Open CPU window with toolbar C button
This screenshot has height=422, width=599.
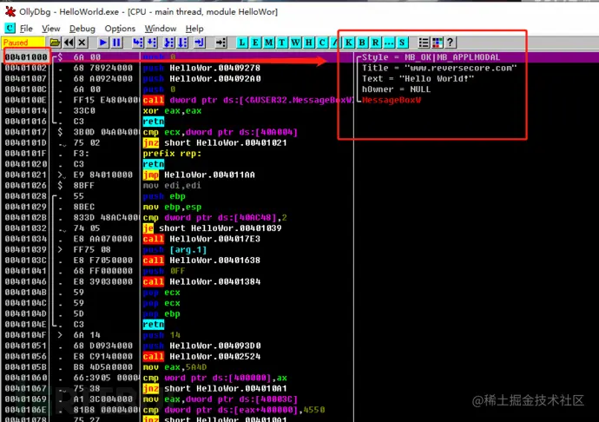pyautogui.click(x=322, y=43)
